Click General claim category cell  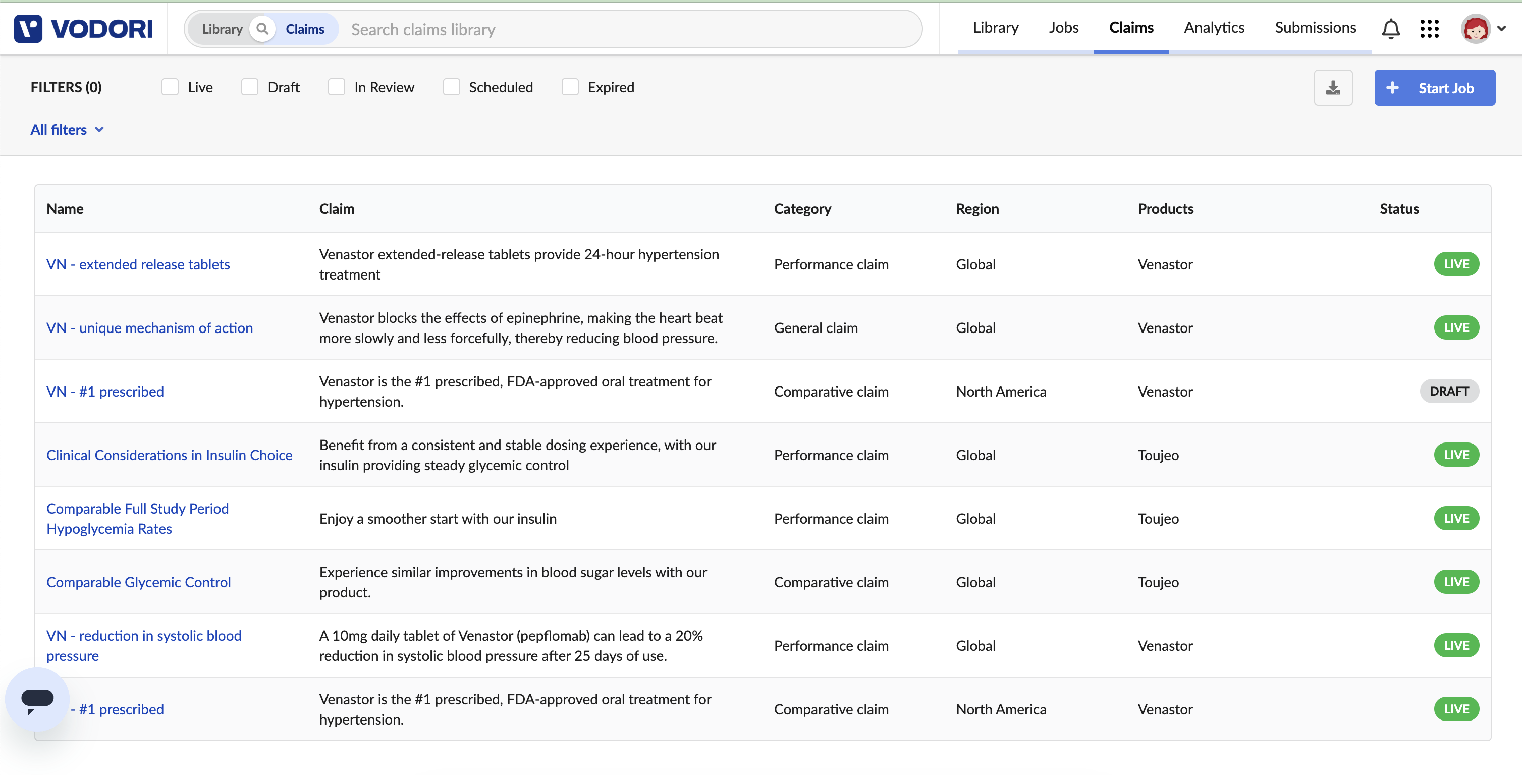tap(816, 328)
